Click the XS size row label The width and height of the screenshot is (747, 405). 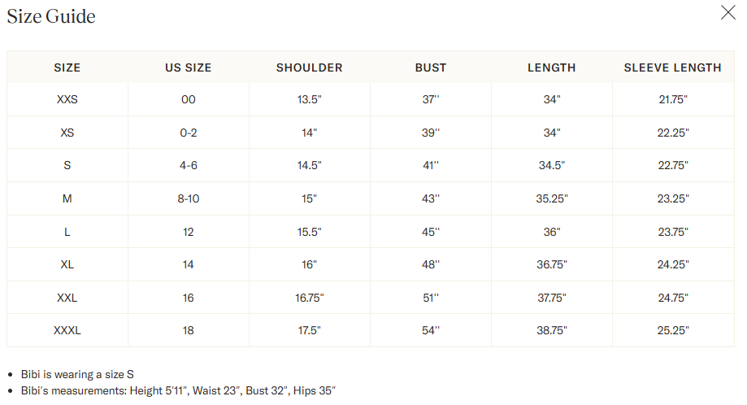pos(67,133)
